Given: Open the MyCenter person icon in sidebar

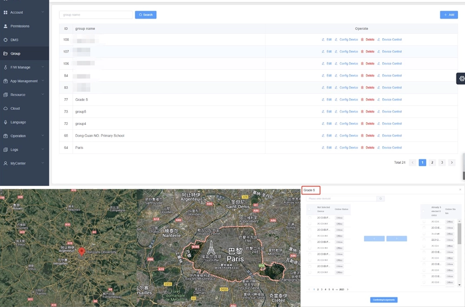Looking at the screenshot, I should pyautogui.click(x=5, y=163).
